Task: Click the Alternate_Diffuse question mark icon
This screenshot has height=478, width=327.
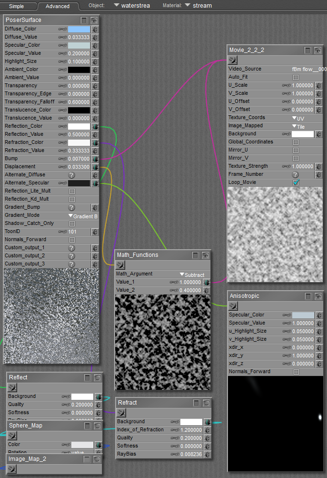Action: [71, 175]
